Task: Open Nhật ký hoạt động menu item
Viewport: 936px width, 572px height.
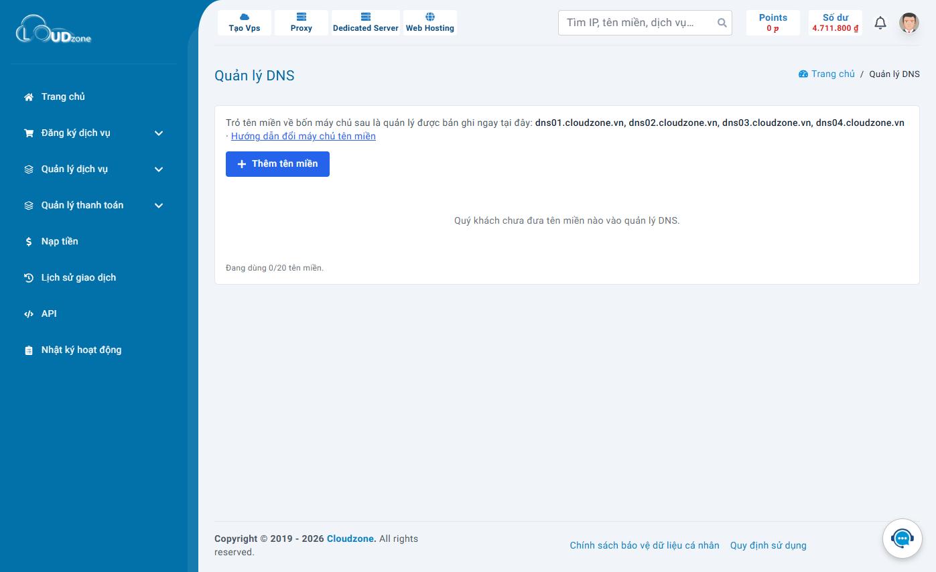Action: [81, 350]
